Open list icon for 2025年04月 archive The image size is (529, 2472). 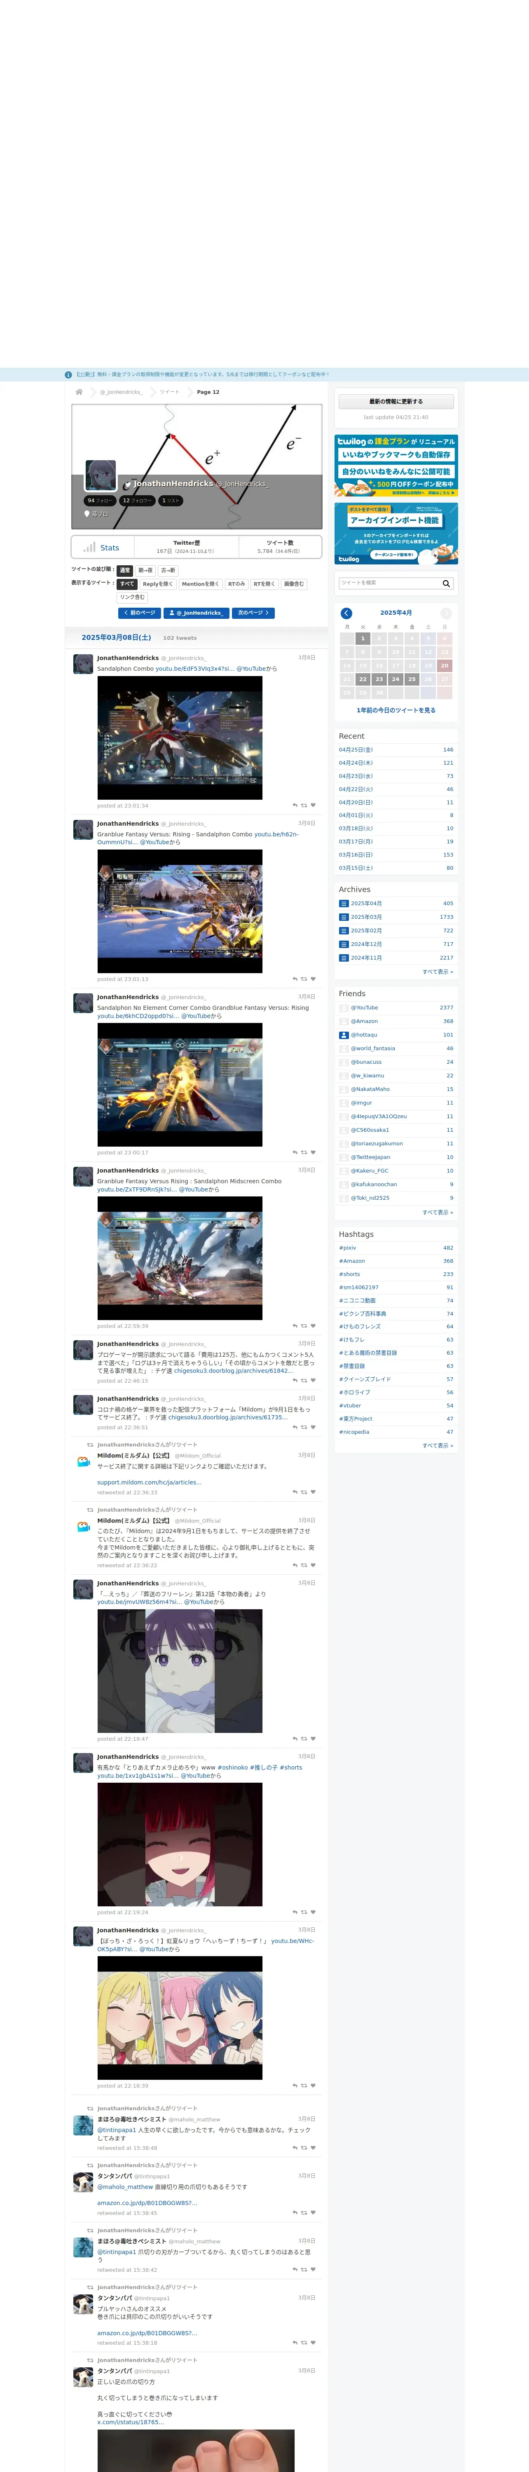pyautogui.click(x=344, y=903)
